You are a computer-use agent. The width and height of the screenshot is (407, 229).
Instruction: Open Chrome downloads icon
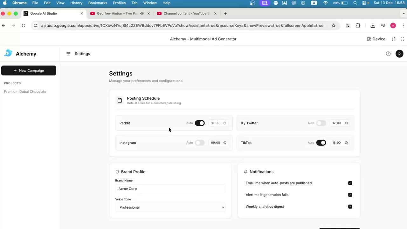[373, 25]
